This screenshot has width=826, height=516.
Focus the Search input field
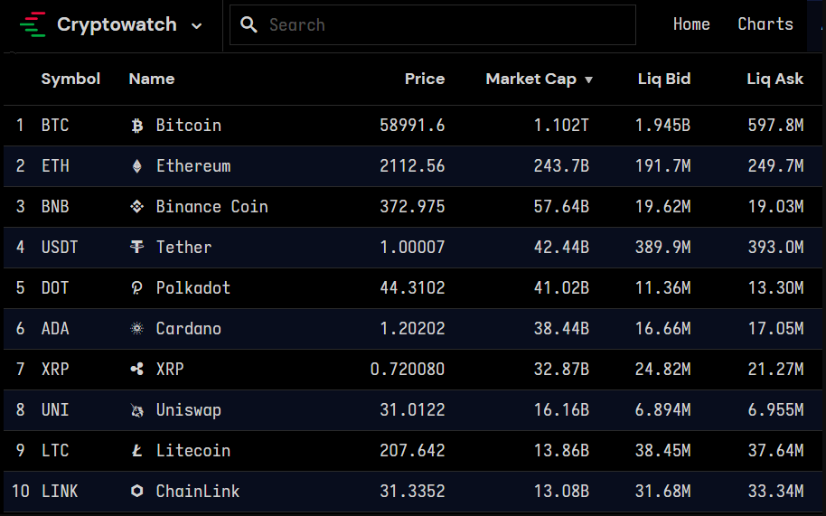pyautogui.click(x=433, y=24)
